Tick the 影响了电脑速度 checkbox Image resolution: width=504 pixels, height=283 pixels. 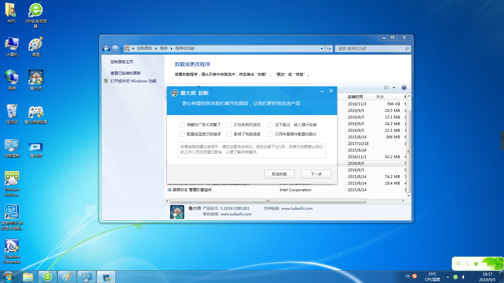tap(229, 134)
